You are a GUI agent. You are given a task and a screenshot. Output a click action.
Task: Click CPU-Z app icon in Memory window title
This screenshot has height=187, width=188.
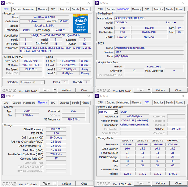click(x=3, y=96)
